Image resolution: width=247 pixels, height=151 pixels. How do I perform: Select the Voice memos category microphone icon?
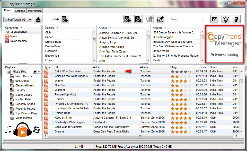point(7,41)
